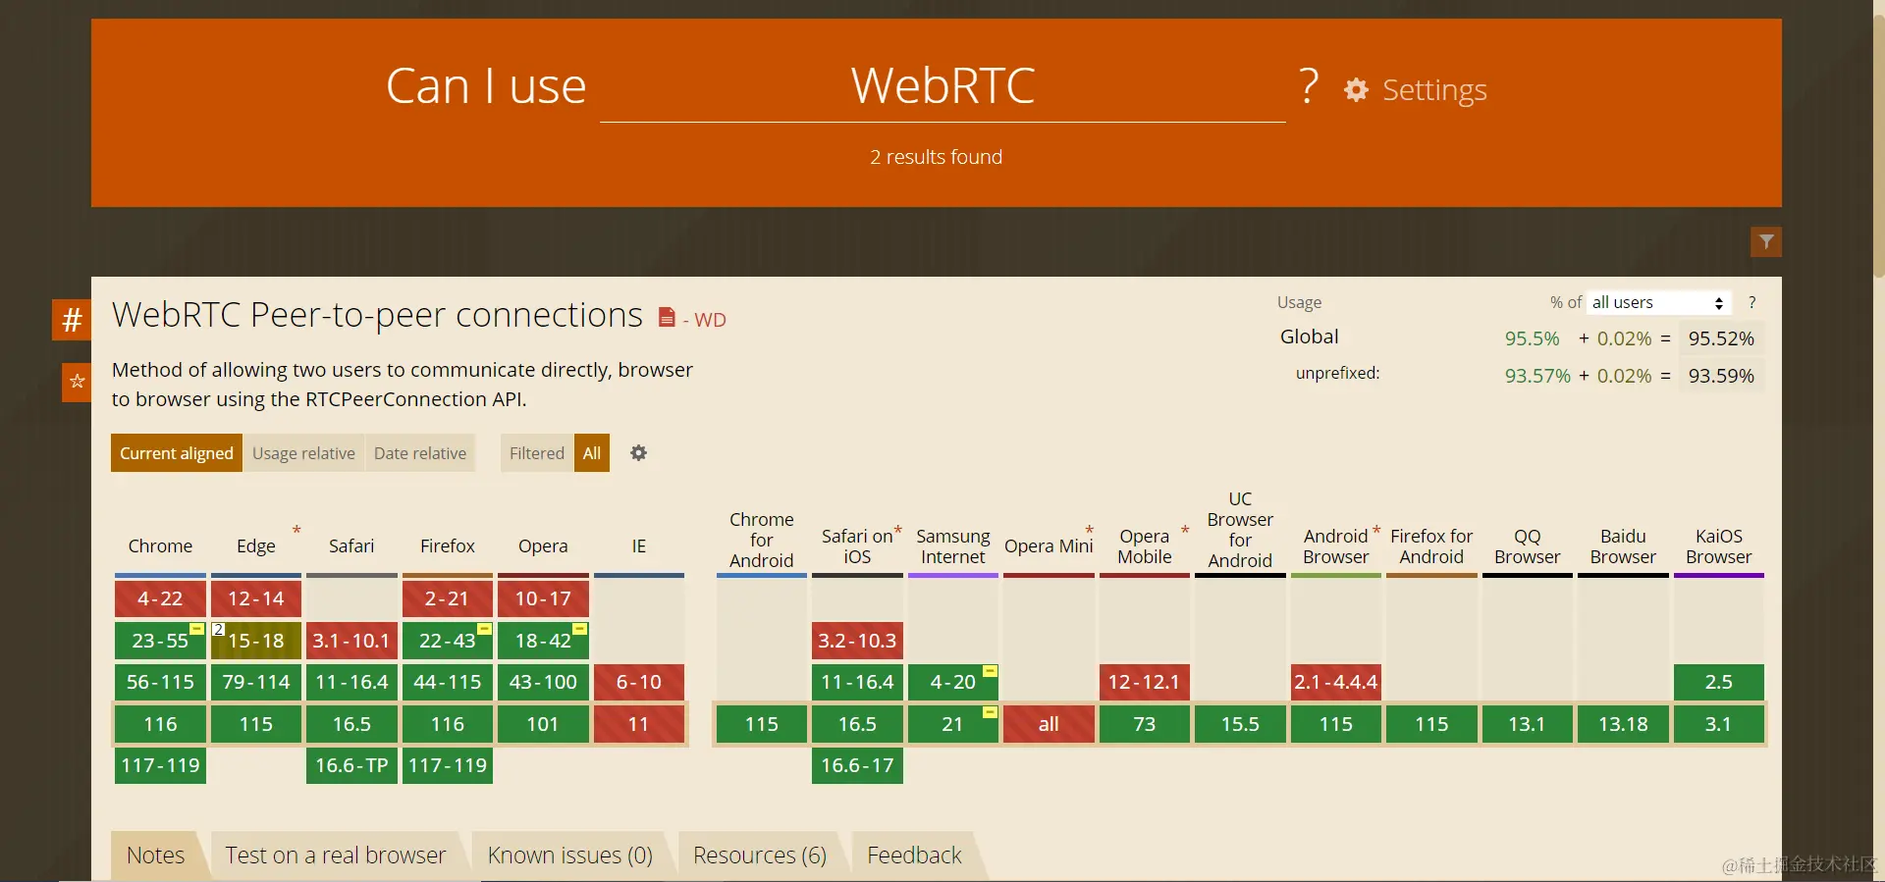The height and width of the screenshot is (882, 1885).
Task: Open the Known issues (0) tab
Action: pos(570,856)
